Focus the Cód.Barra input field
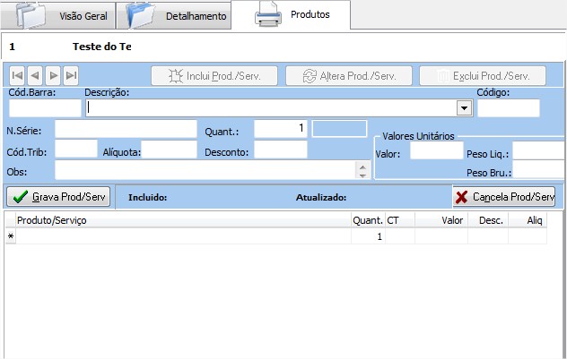The width and height of the screenshot is (567, 359). point(44,108)
